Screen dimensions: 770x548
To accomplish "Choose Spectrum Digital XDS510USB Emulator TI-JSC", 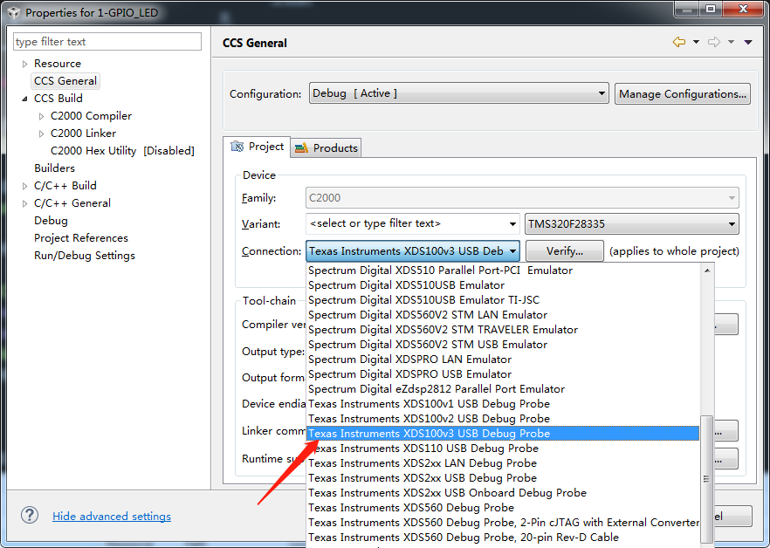I will click(x=503, y=300).
